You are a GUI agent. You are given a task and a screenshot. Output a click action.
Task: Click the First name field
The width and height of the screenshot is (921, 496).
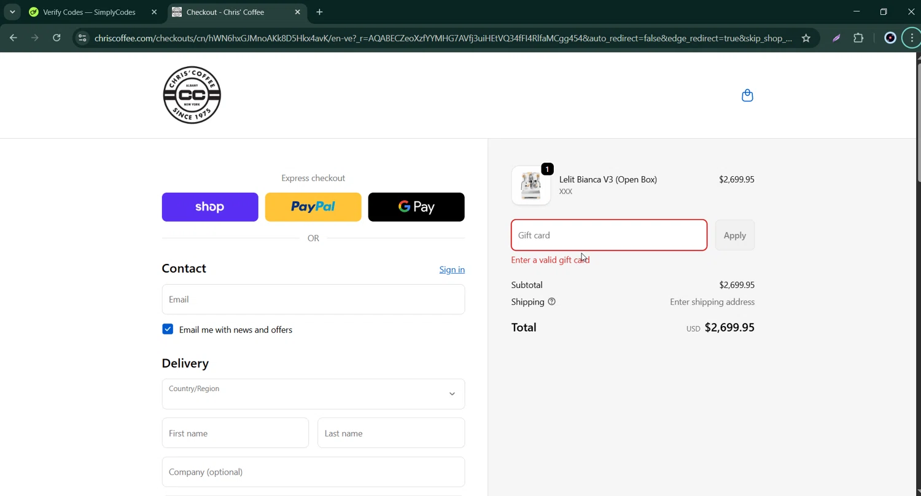pyautogui.click(x=235, y=433)
